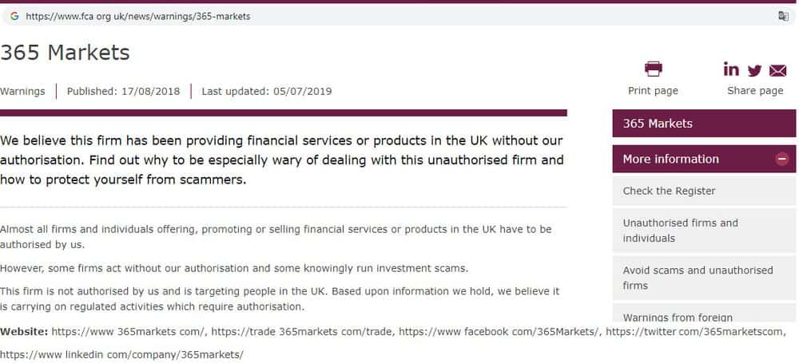Open the Check the Register link
This screenshot has height=363, width=799.
(x=669, y=191)
